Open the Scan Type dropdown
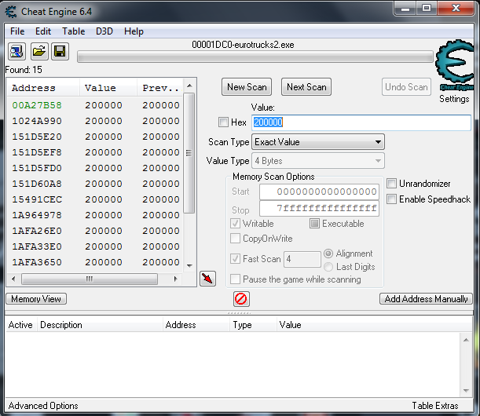The height and width of the screenshot is (416, 480). click(x=317, y=142)
